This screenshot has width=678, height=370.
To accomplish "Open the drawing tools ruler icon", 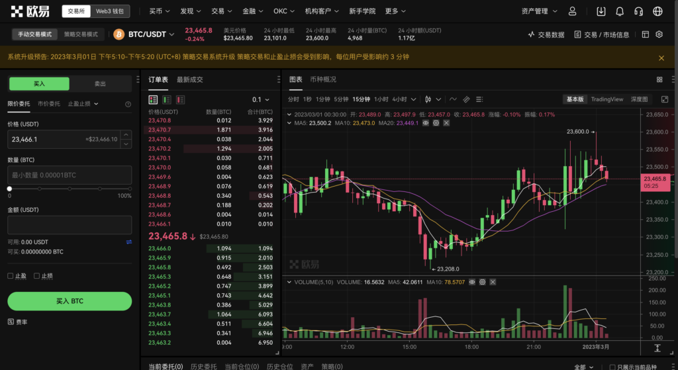I will [466, 99].
